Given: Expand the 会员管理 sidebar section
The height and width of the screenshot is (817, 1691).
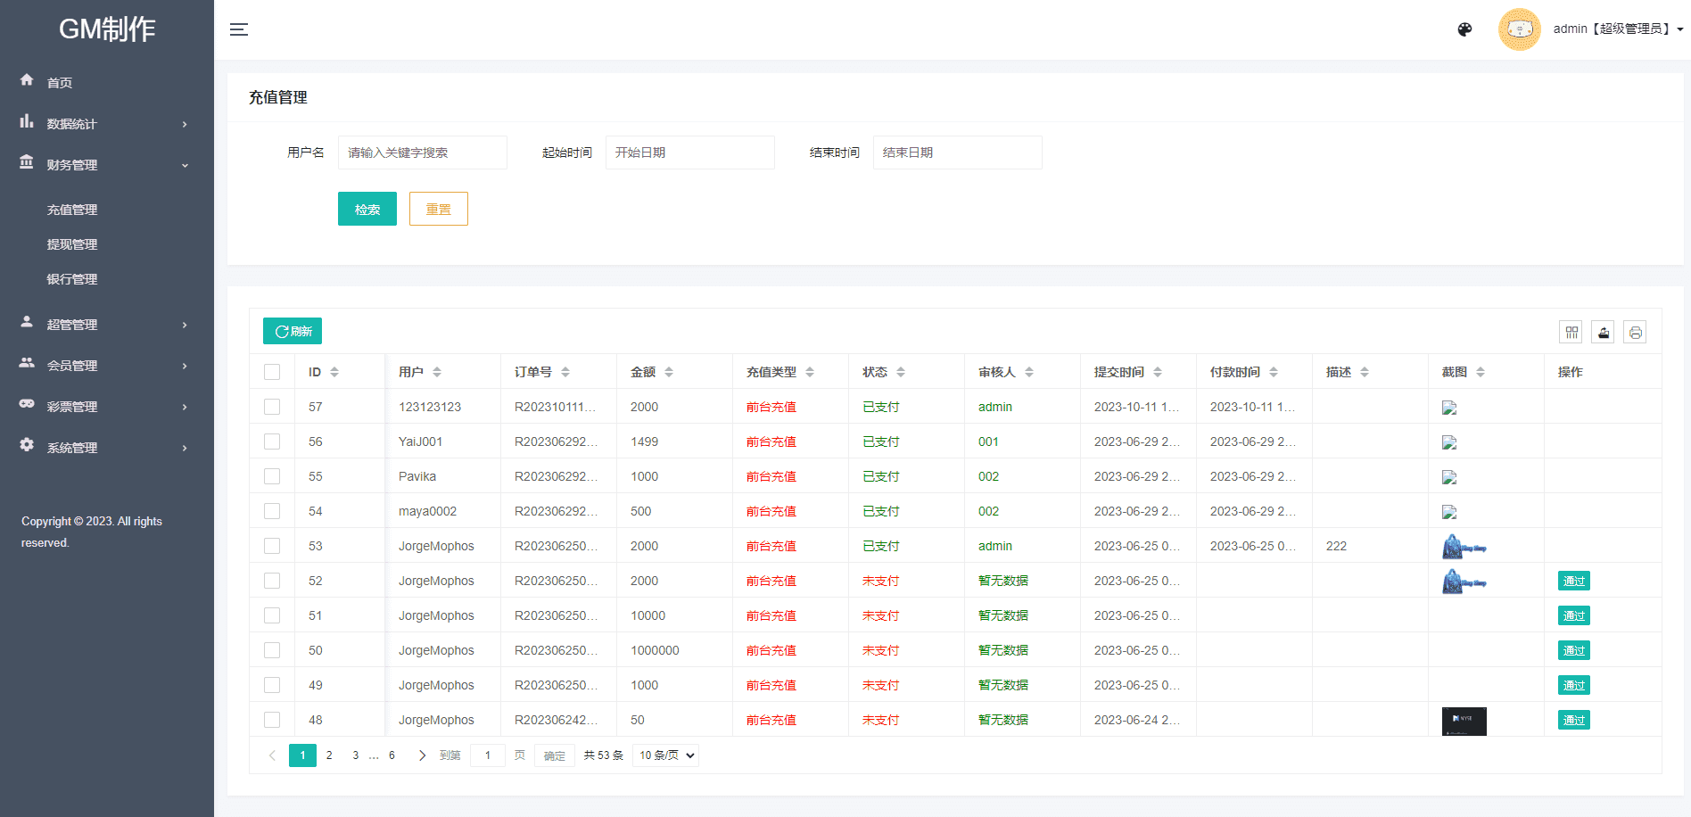Looking at the screenshot, I should coord(107,366).
